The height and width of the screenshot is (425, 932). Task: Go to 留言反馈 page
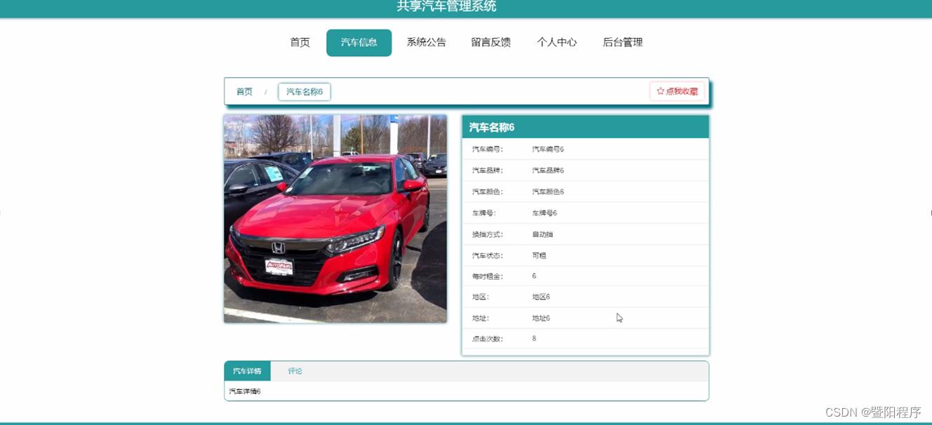pos(491,43)
